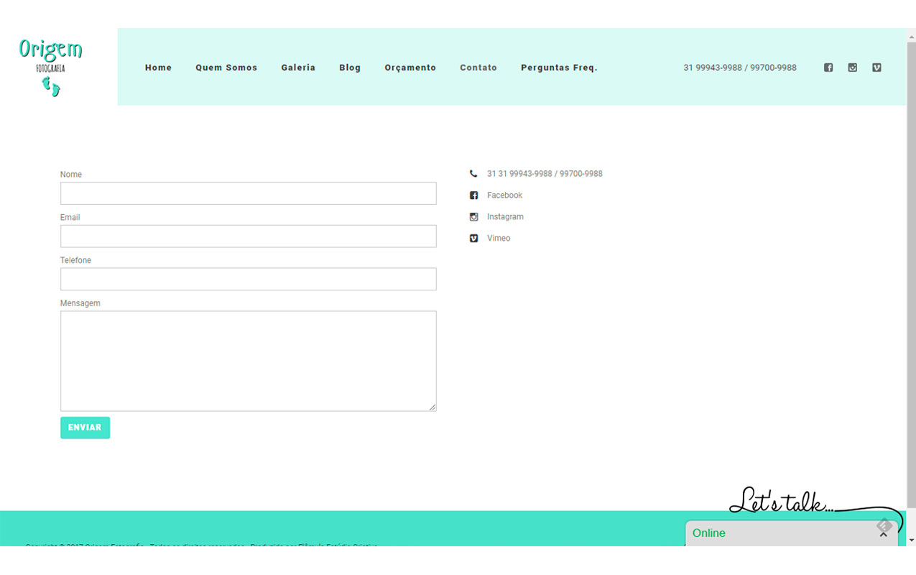Screen dimensions: 916x575
Task: Open Galeria menu item
Action: click(x=298, y=68)
